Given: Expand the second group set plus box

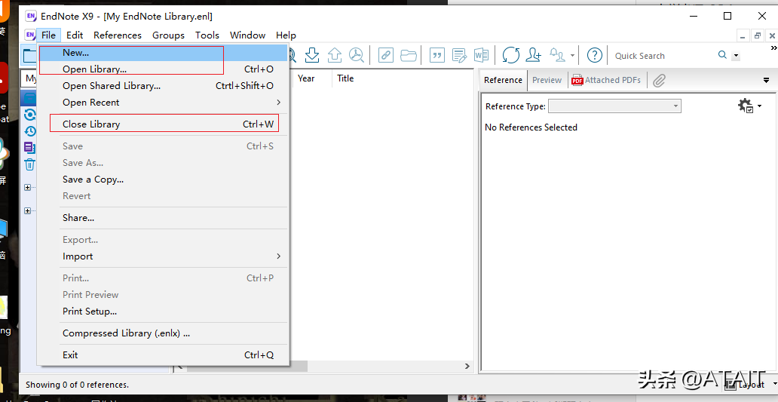Looking at the screenshot, I should point(28,211).
